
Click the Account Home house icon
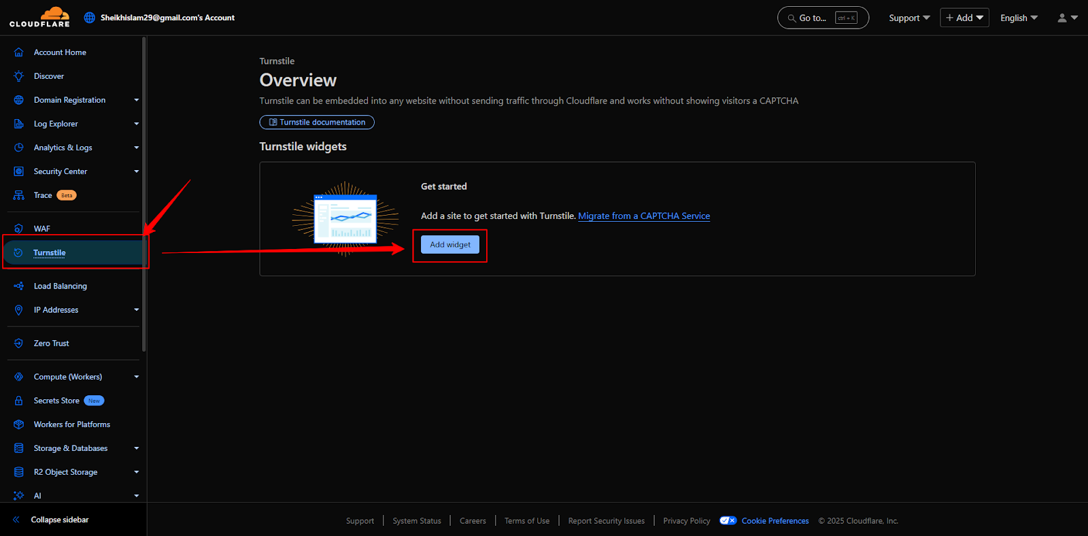[19, 52]
